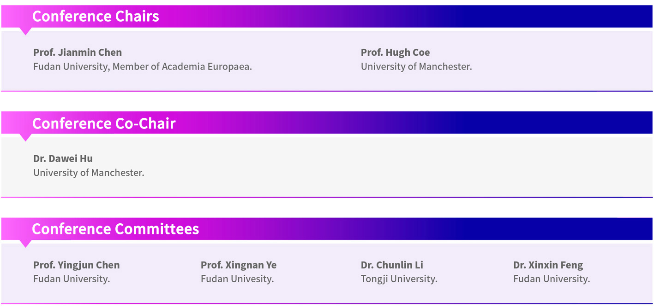Click Dr. Dawei Hu name

tap(63, 159)
